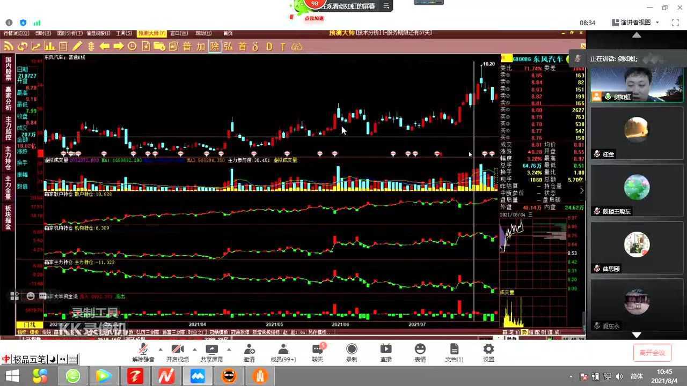Click the 日线 period tab

(30, 325)
